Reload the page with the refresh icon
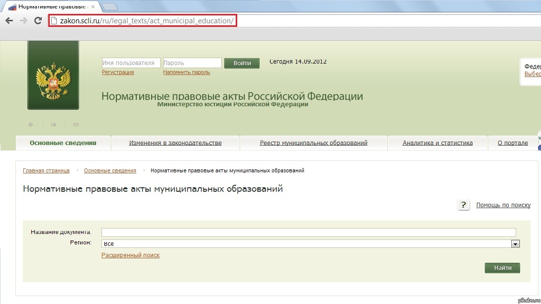541x304 pixels. [x=38, y=20]
